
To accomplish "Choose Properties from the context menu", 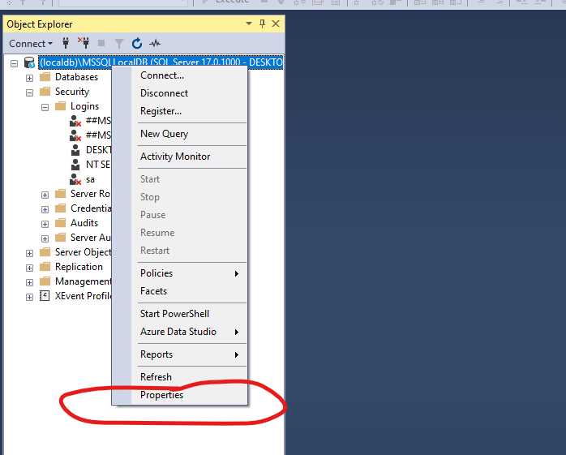I will pos(161,395).
